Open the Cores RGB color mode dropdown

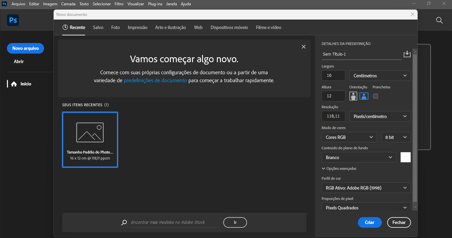(349, 137)
